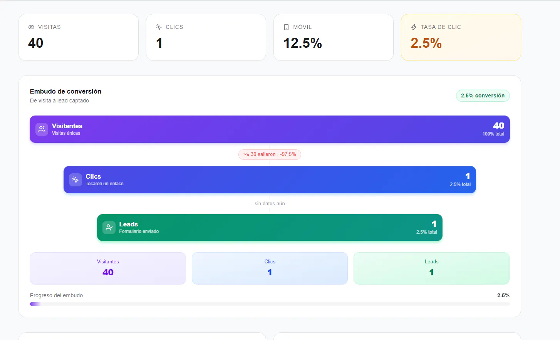Image resolution: width=560 pixels, height=340 pixels.
Task: Click the cursor icon beside CLICS
Action: (x=159, y=27)
